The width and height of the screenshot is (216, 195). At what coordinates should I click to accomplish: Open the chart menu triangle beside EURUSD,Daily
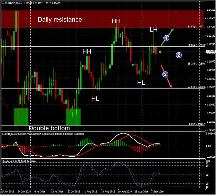click(x=3, y=3)
